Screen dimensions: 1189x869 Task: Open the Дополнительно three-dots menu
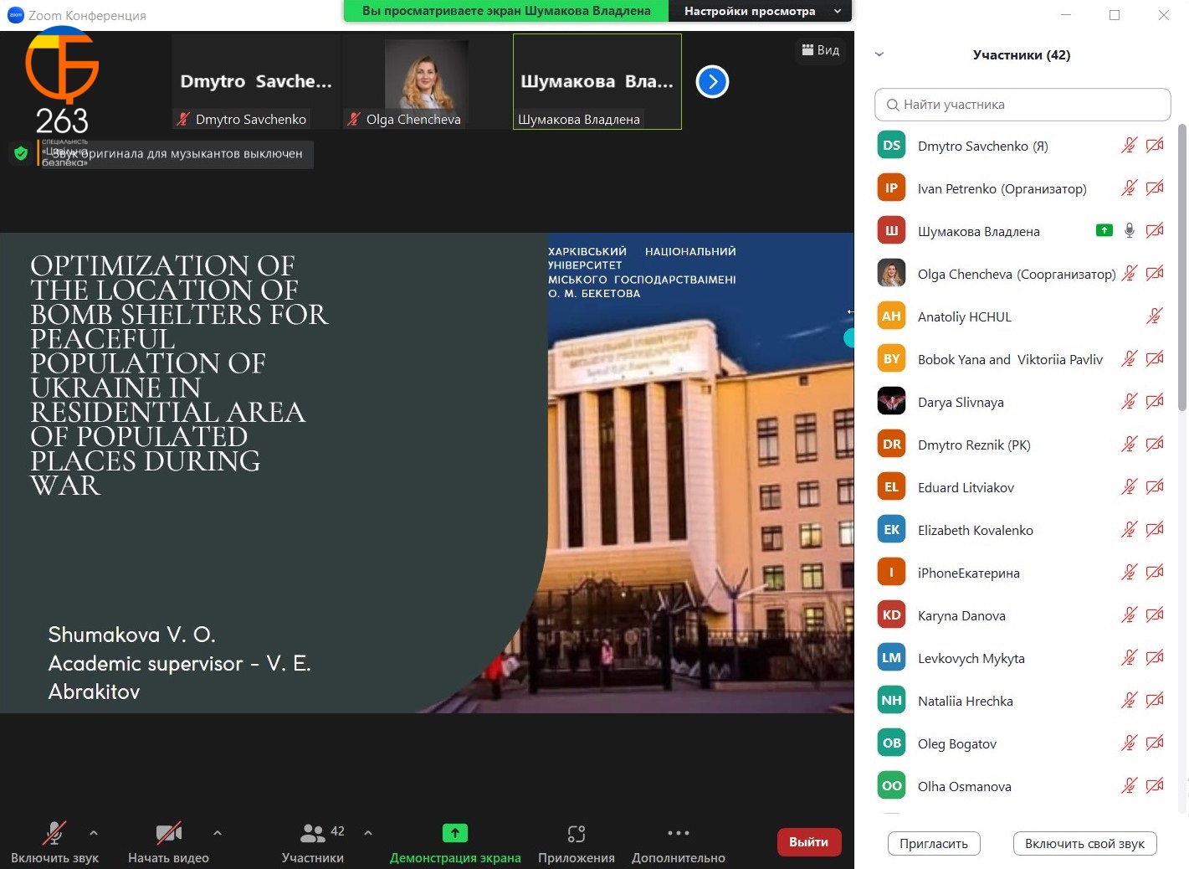pos(679,833)
